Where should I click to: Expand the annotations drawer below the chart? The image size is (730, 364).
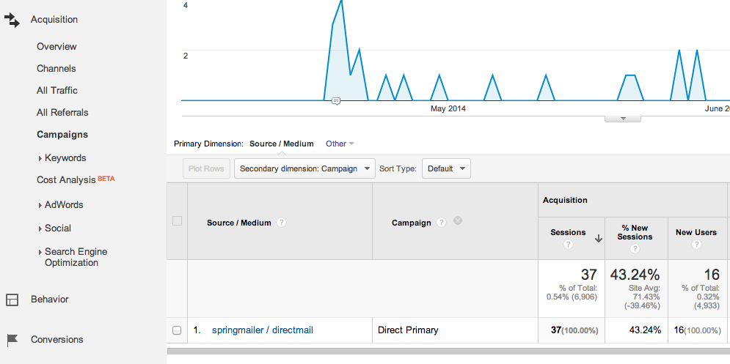point(622,118)
